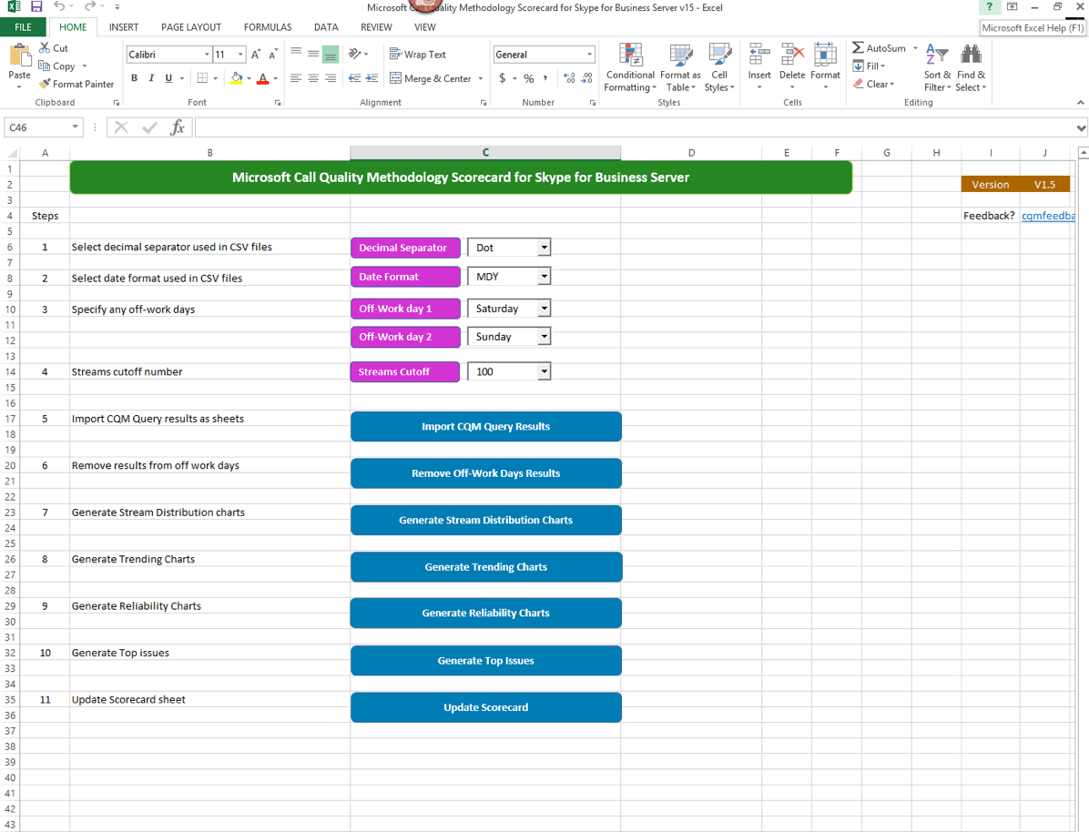Click inside the formula bar
Screen dimensions: 1089x832
pos(546,127)
